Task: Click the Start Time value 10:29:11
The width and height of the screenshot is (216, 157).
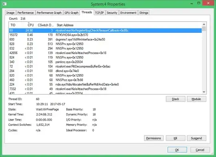Action: coord(42,104)
